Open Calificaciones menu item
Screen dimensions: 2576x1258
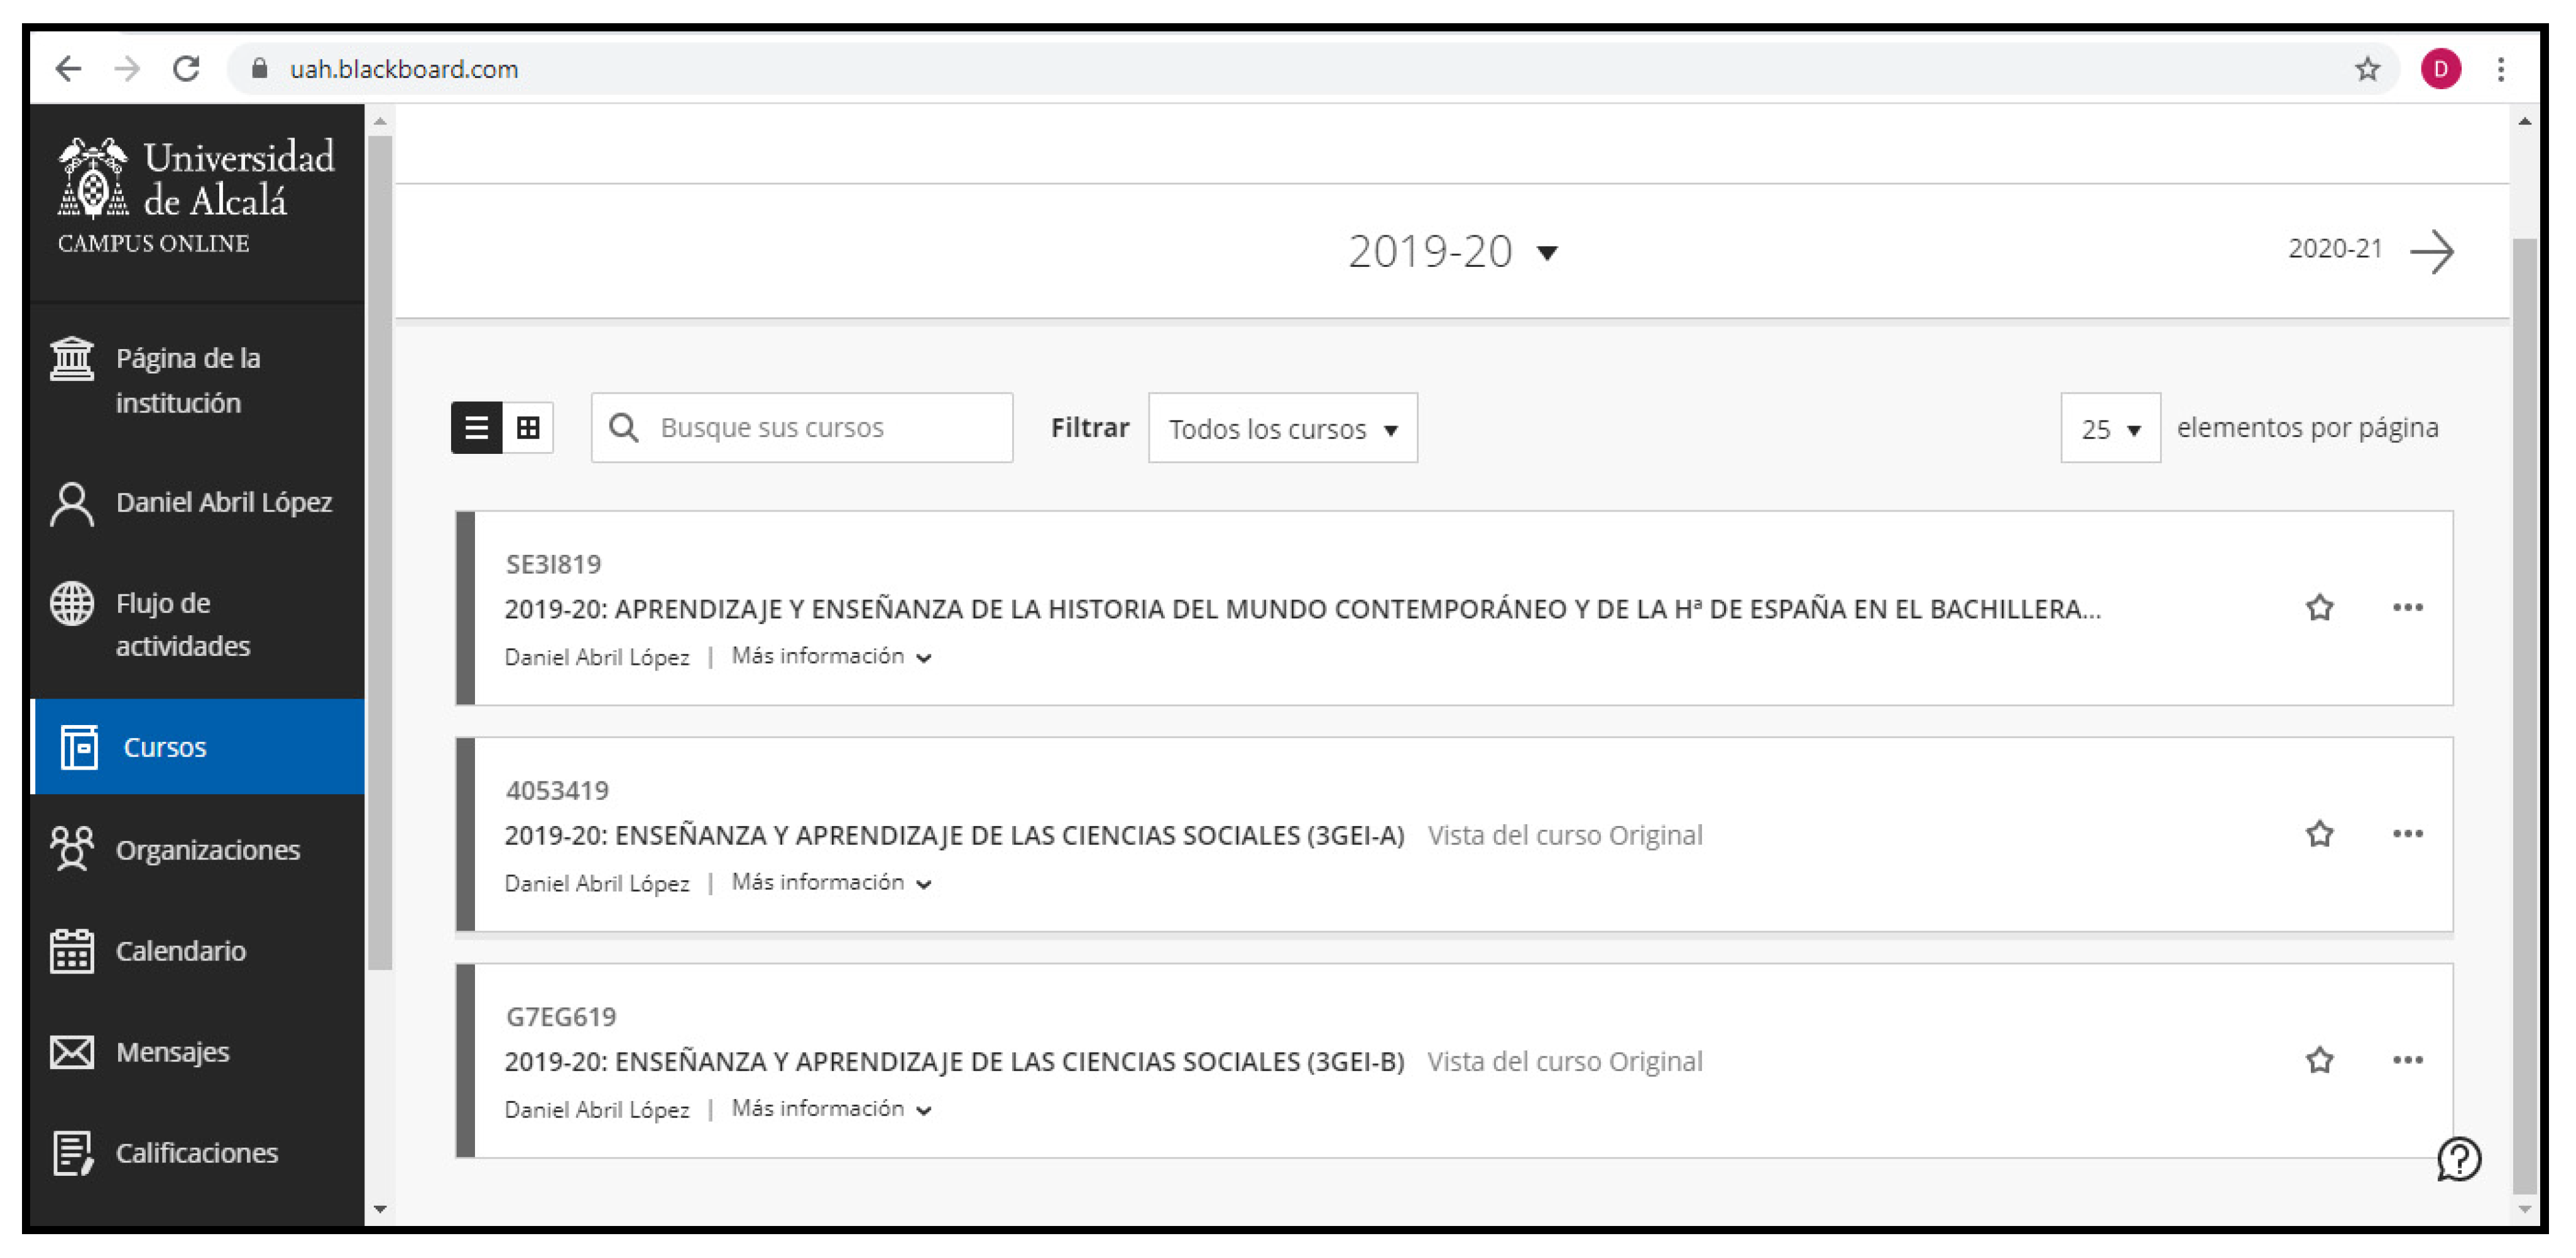point(196,1152)
